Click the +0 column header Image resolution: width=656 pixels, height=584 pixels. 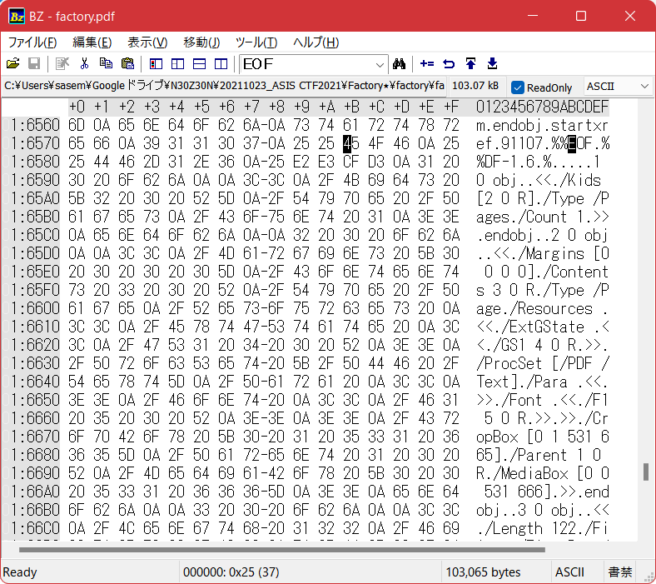point(77,107)
